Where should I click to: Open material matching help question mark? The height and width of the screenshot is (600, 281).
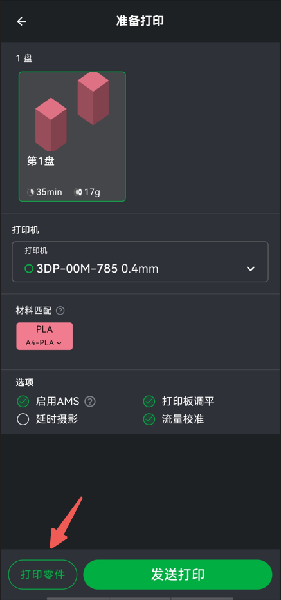coord(60,311)
